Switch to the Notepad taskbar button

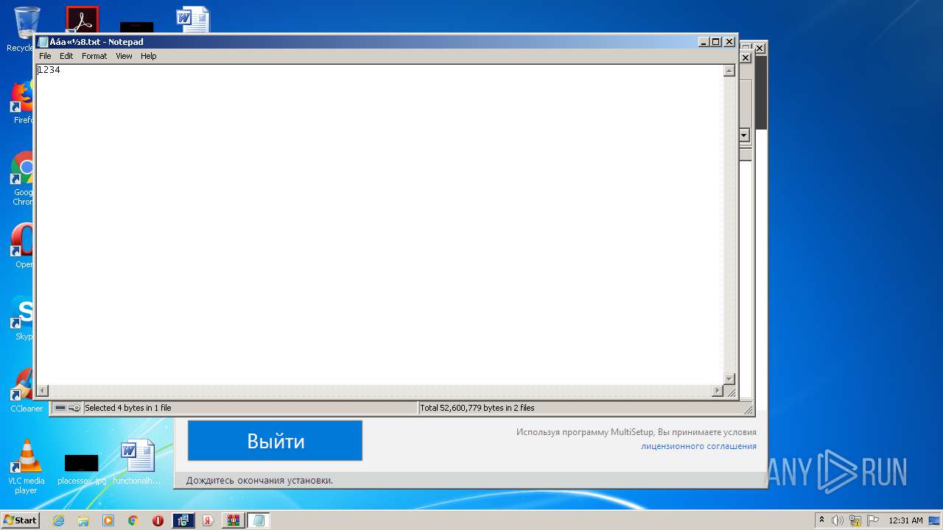pos(259,520)
